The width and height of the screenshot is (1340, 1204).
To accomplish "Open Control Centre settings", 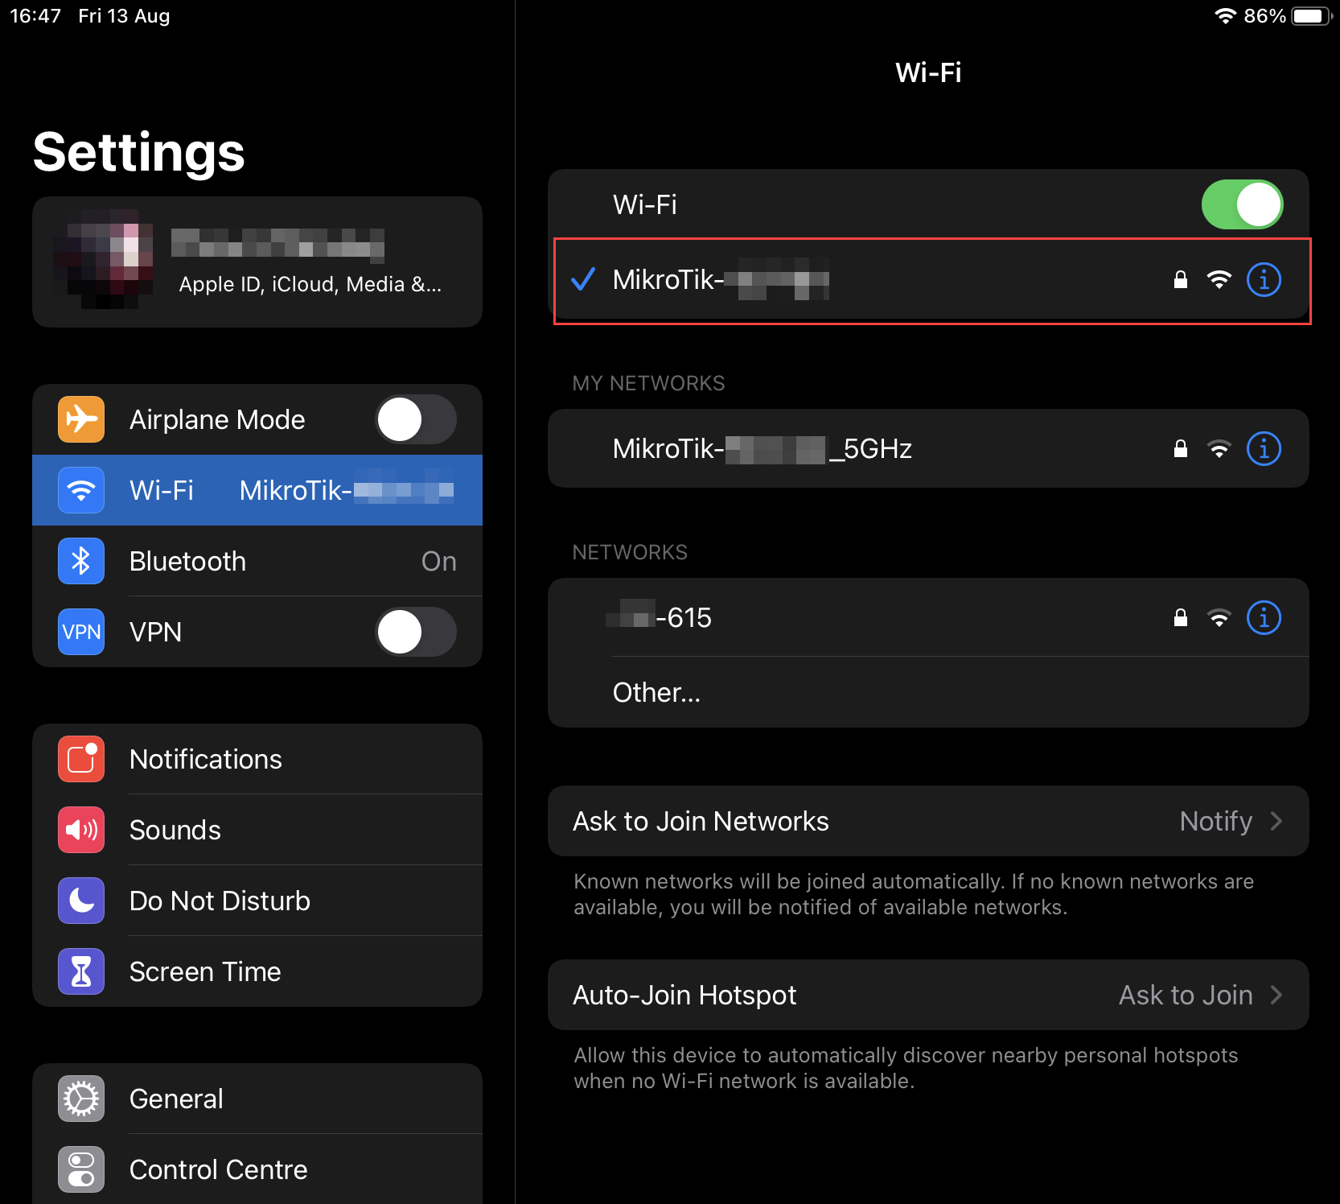I will coord(257,1169).
